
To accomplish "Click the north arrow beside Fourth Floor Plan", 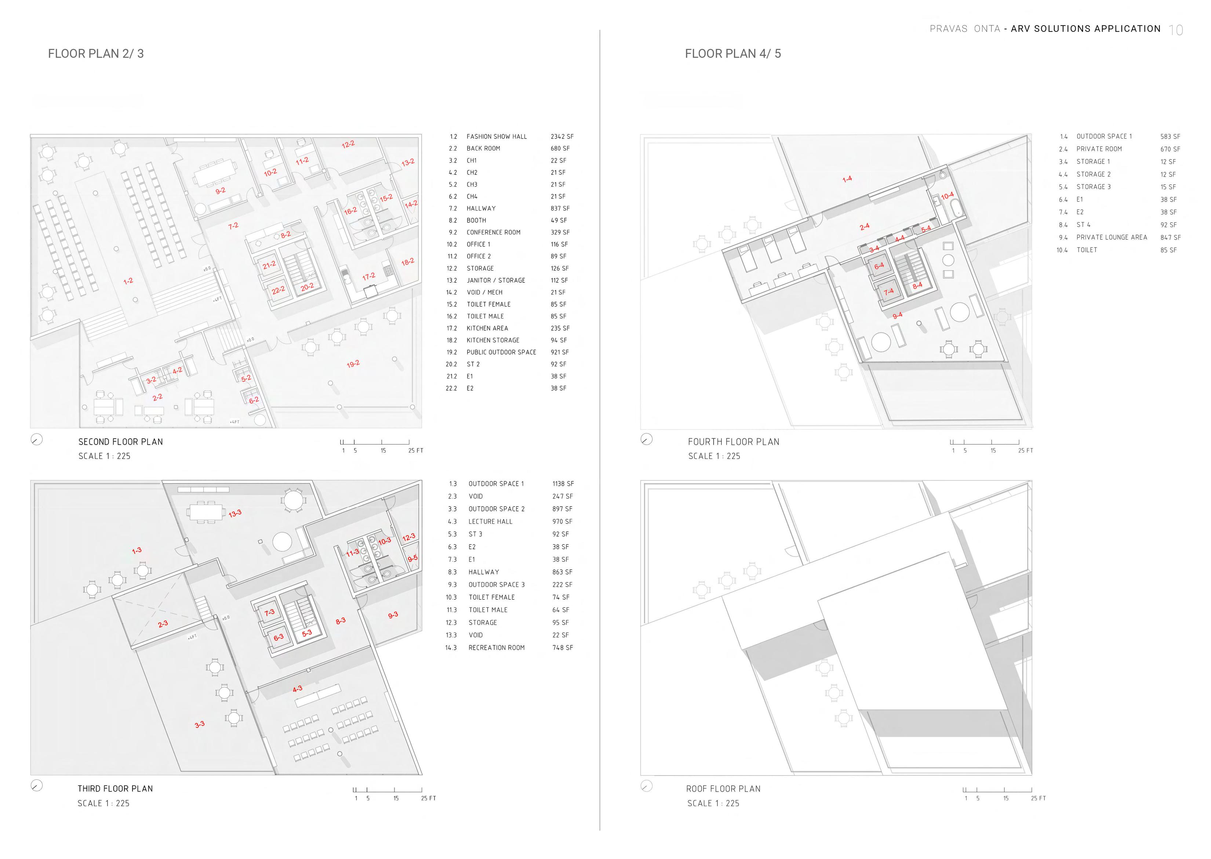I will click(x=646, y=439).
